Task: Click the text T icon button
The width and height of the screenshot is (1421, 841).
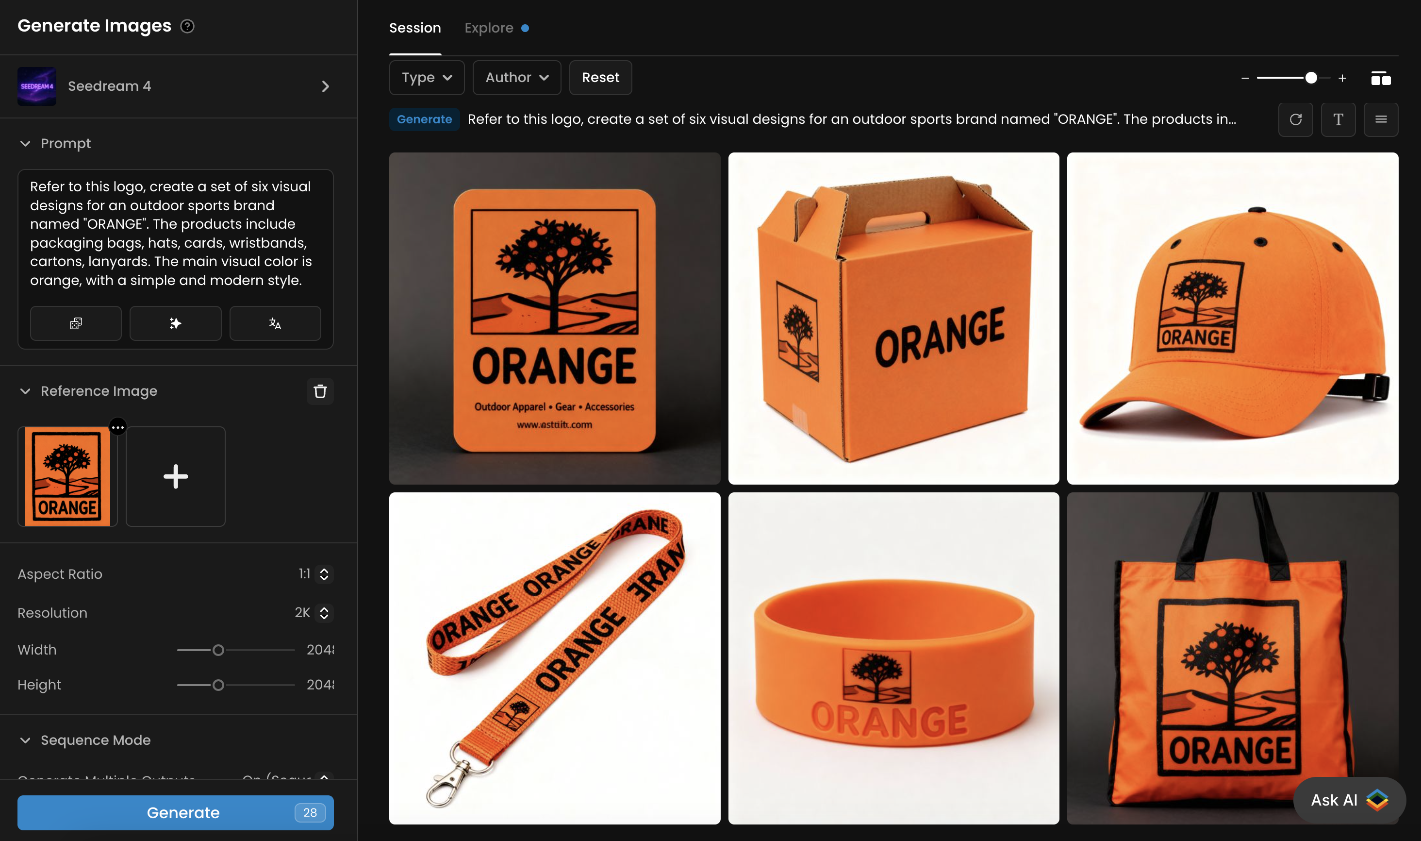Action: [x=1338, y=119]
